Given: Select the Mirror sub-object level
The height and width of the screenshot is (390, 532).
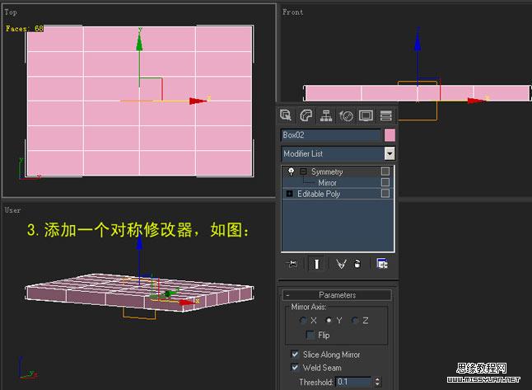Looking at the screenshot, I should point(327,183).
